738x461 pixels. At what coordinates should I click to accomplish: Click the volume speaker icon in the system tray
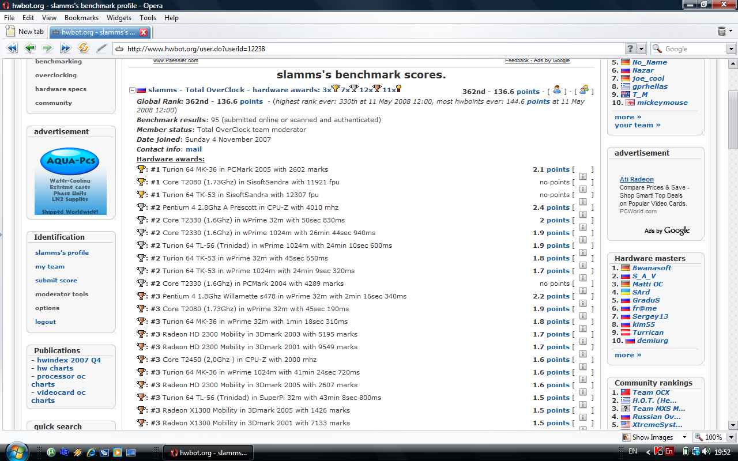(706, 452)
